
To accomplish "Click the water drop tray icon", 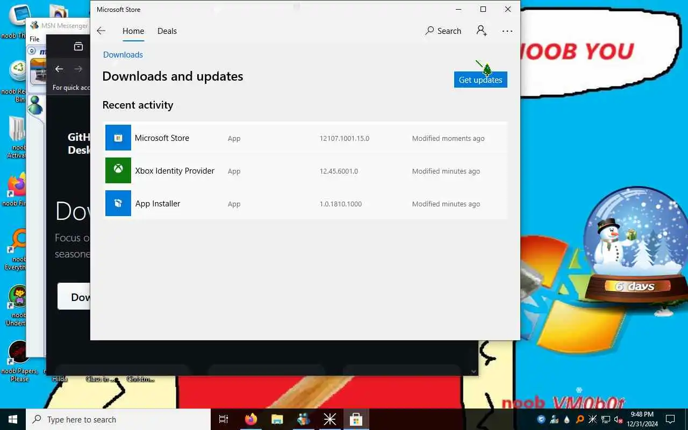I will (x=567, y=419).
